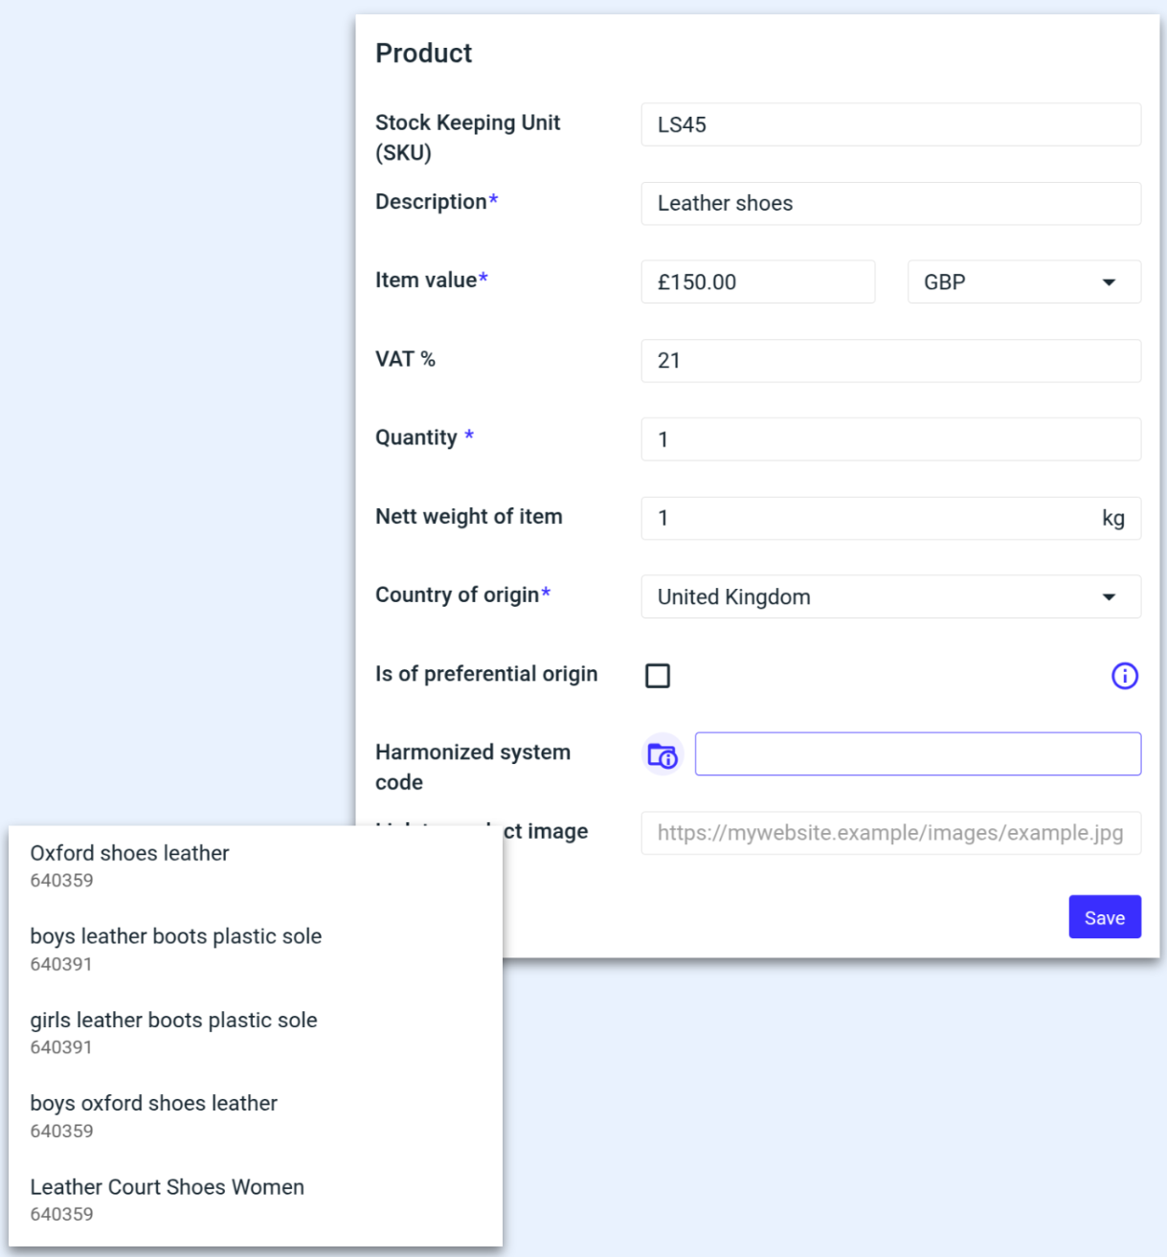Image resolution: width=1167 pixels, height=1257 pixels.
Task: Click the Quantity input field
Action: pos(889,439)
